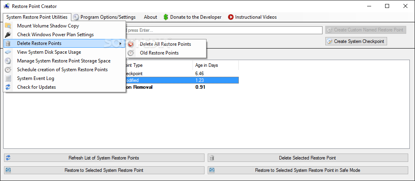Collapse the System Restore Point Utilities menu
This screenshot has width=415, height=181.
tap(37, 17)
